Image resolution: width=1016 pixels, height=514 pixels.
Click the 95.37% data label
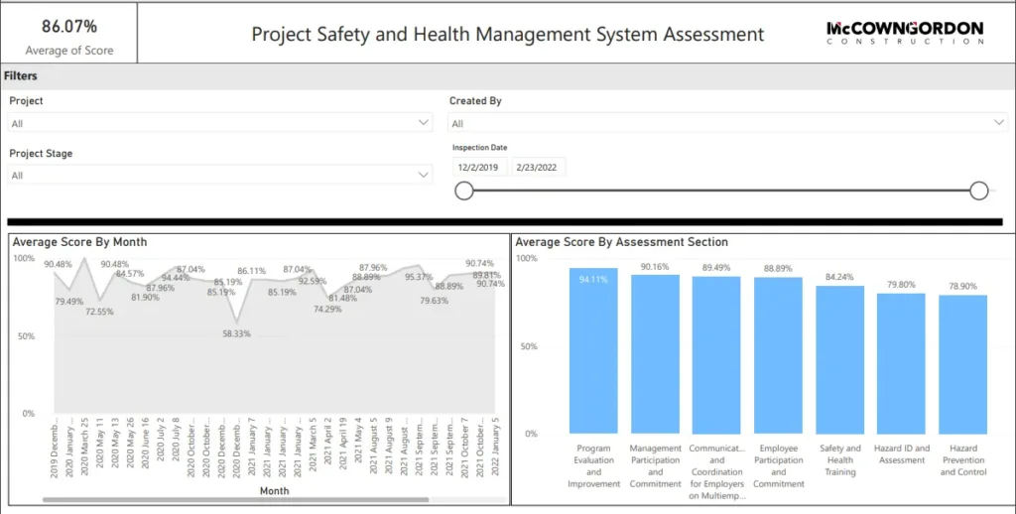(x=419, y=277)
